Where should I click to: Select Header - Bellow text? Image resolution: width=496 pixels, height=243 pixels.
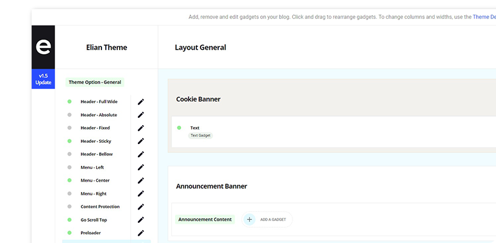97,154
